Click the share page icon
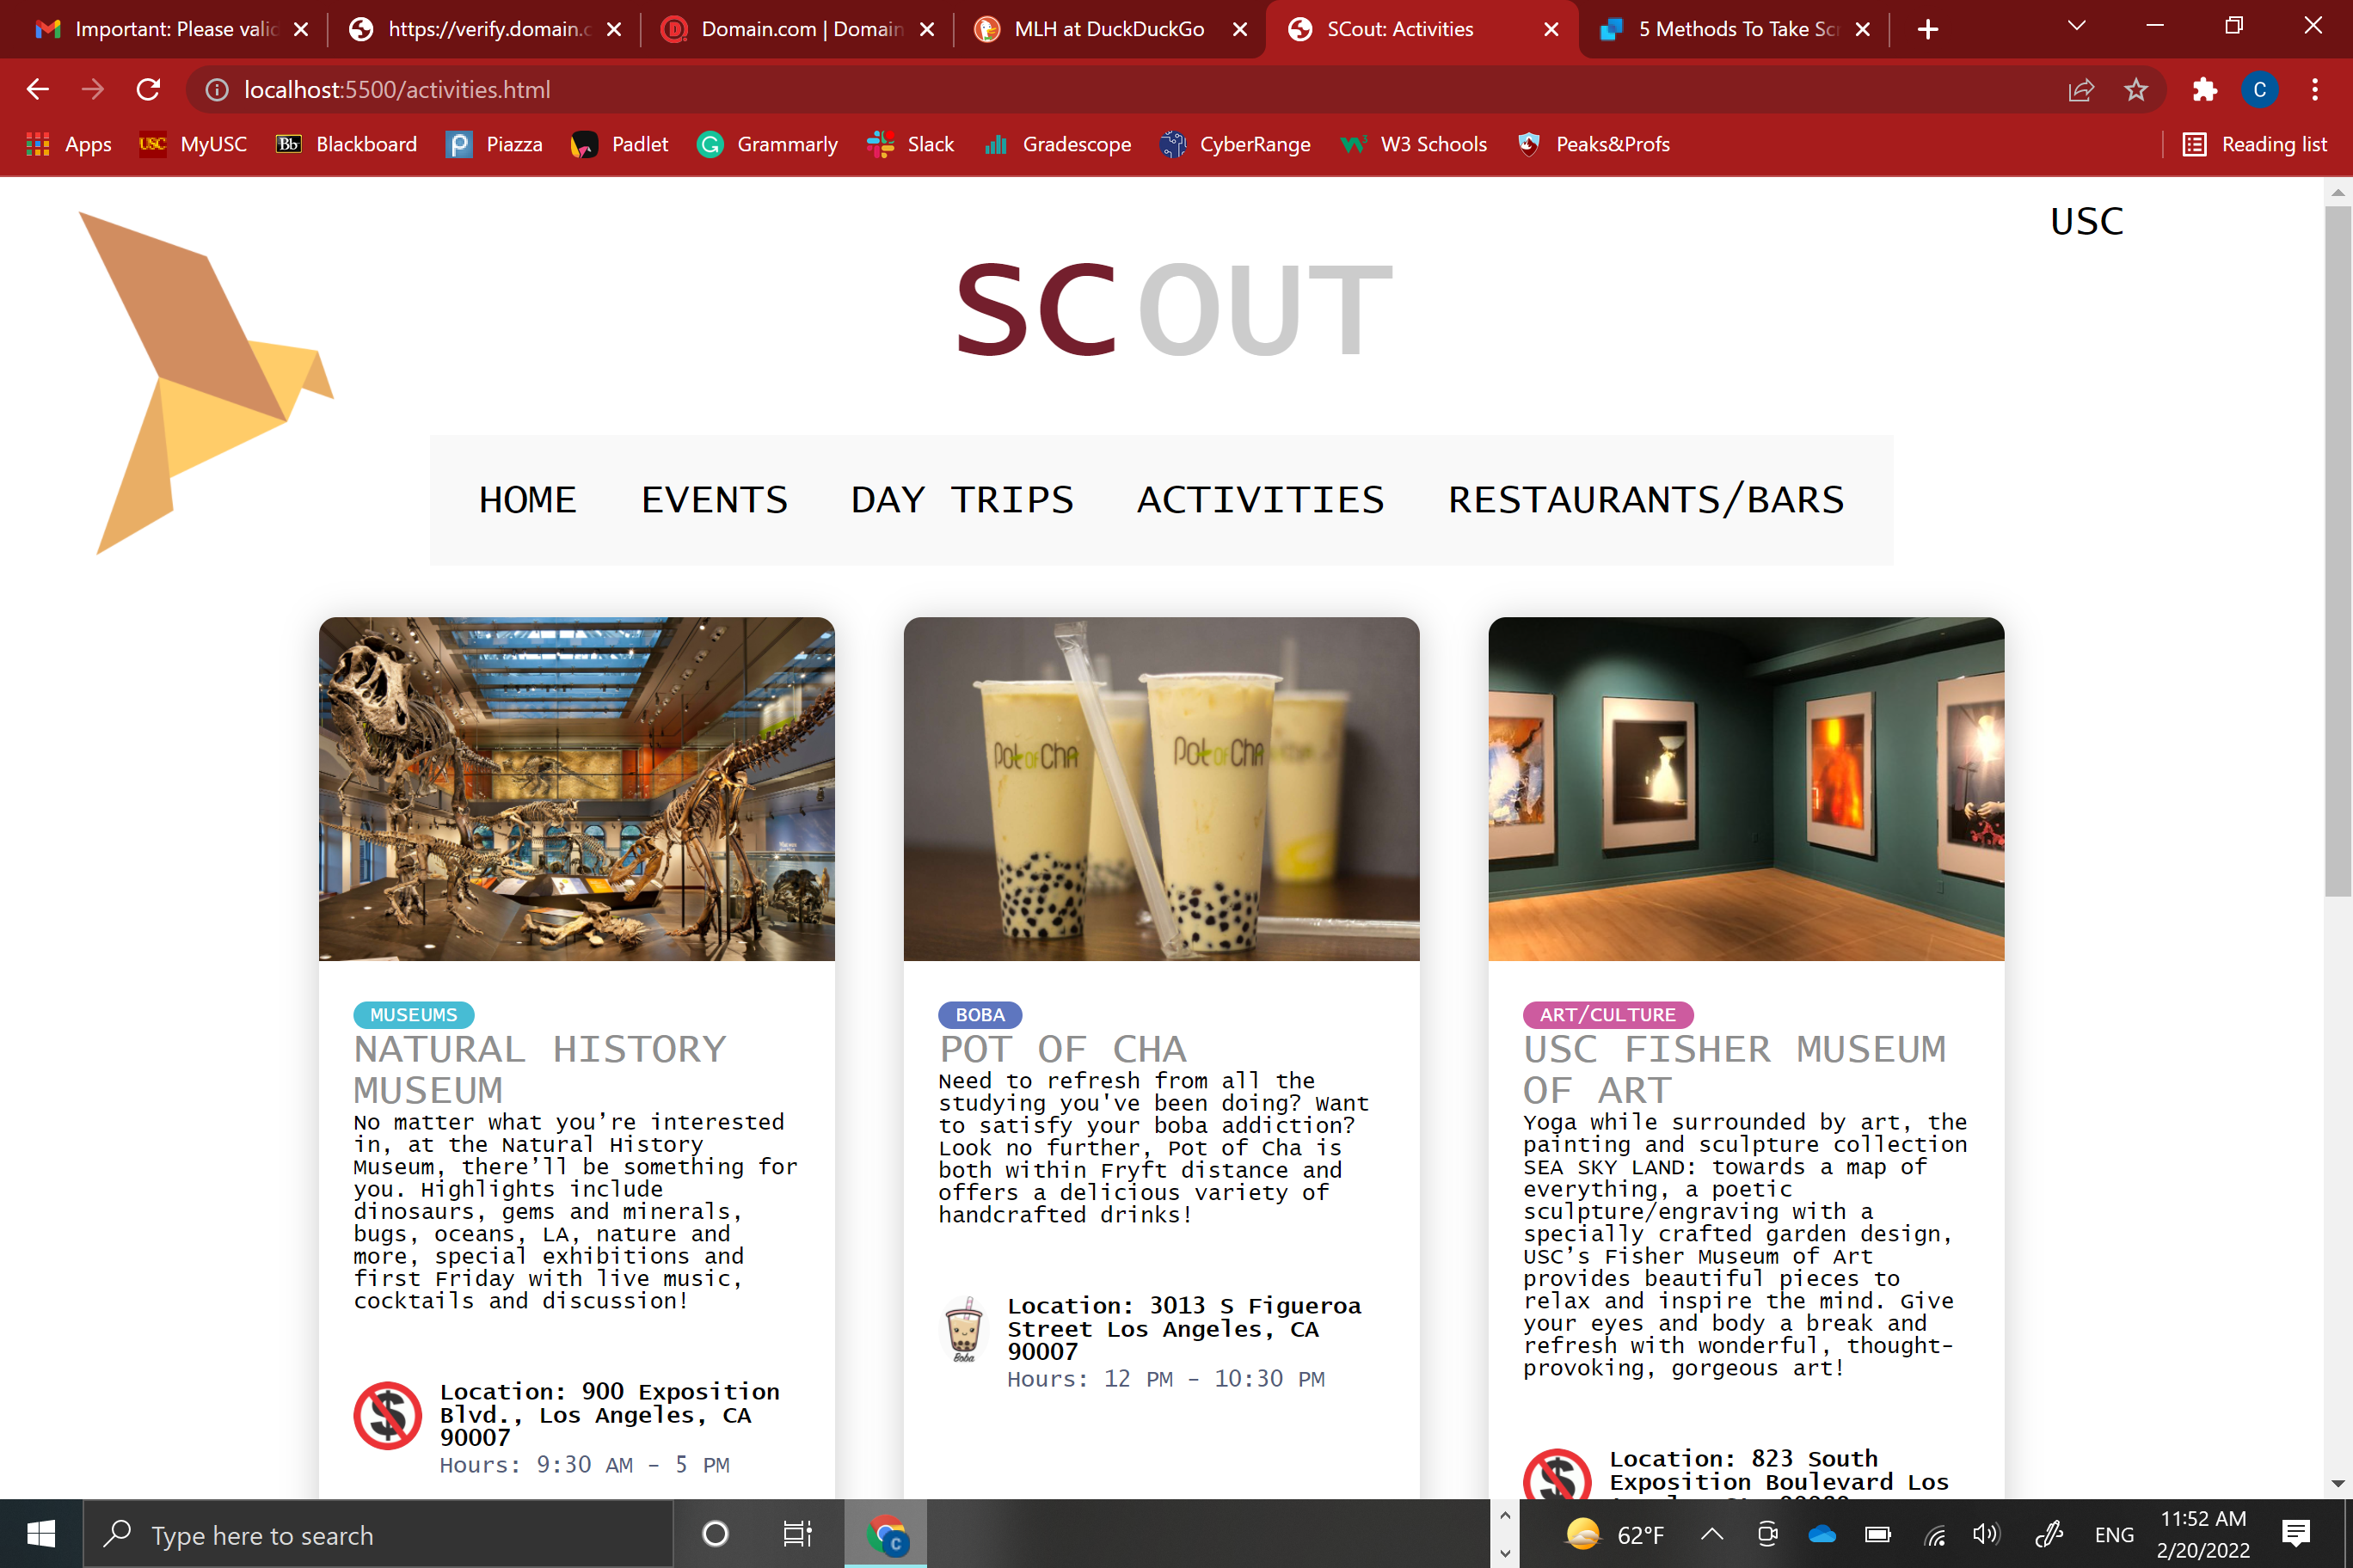Image resolution: width=2353 pixels, height=1568 pixels. pyautogui.click(x=2081, y=90)
